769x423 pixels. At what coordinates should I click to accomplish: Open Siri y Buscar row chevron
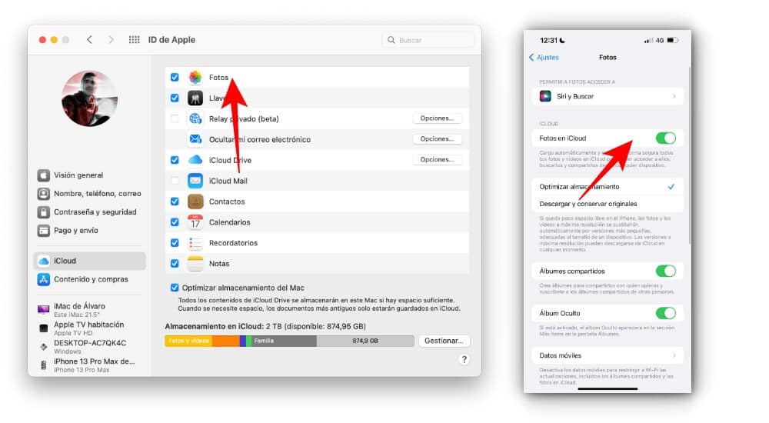[x=674, y=96]
